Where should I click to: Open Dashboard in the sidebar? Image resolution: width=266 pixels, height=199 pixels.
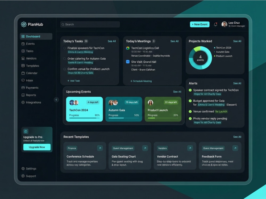pyautogui.click(x=36, y=36)
